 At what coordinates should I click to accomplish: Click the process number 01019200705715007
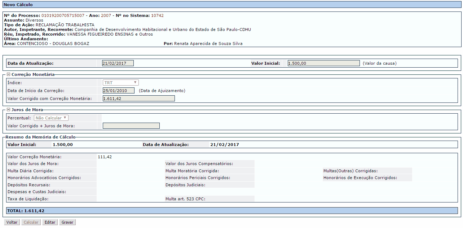click(63, 16)
